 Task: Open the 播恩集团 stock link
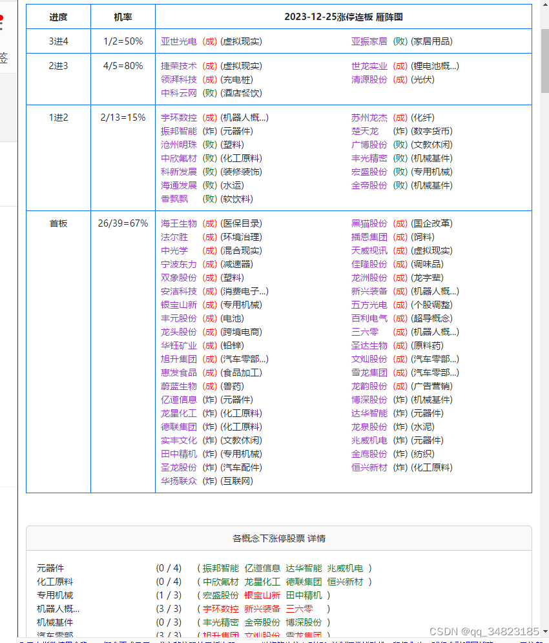[369, 237]
